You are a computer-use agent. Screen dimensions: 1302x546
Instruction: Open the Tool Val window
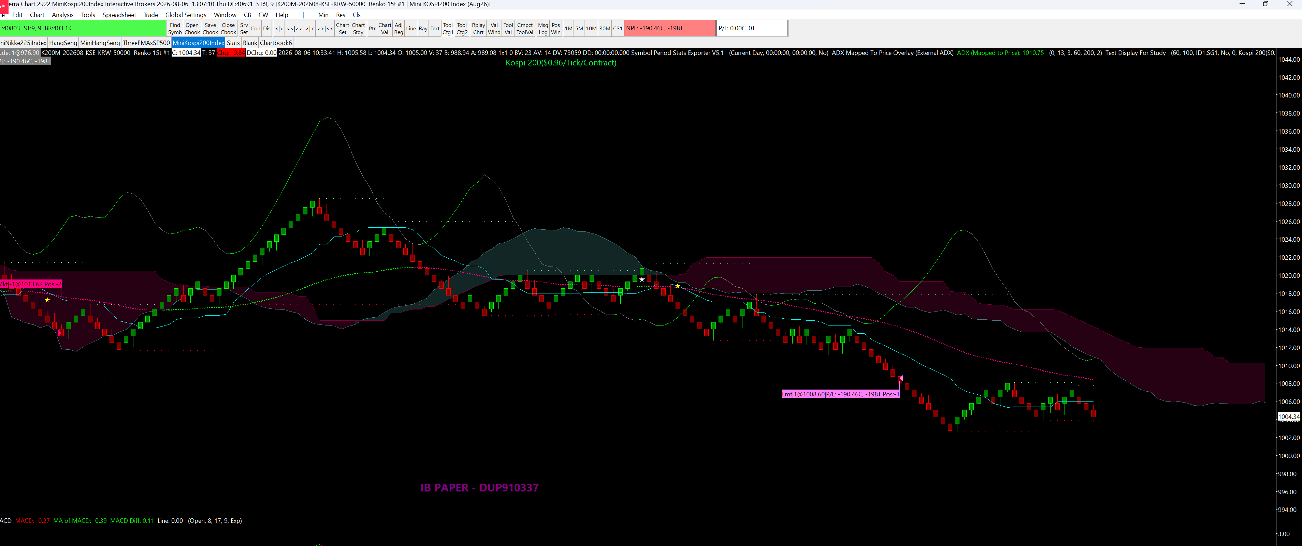(508, 28)
